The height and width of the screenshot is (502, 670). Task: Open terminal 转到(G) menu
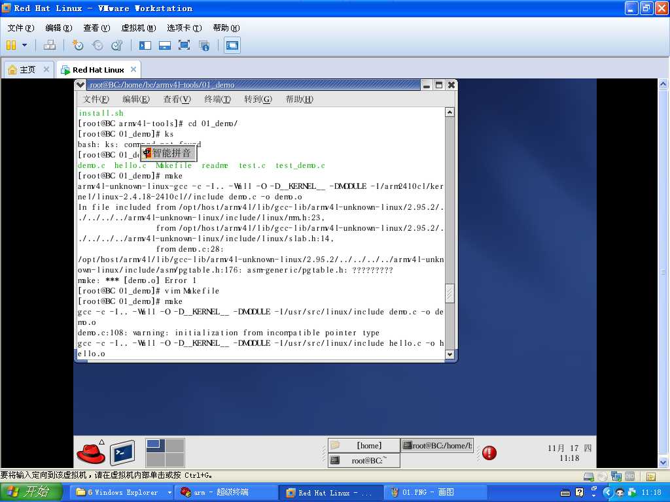pyautogui.click(x=258, y=99)
